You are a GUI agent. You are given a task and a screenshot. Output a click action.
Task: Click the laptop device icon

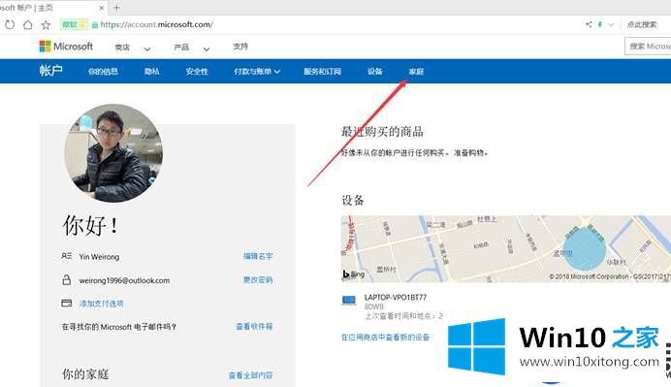coord(349,301)
